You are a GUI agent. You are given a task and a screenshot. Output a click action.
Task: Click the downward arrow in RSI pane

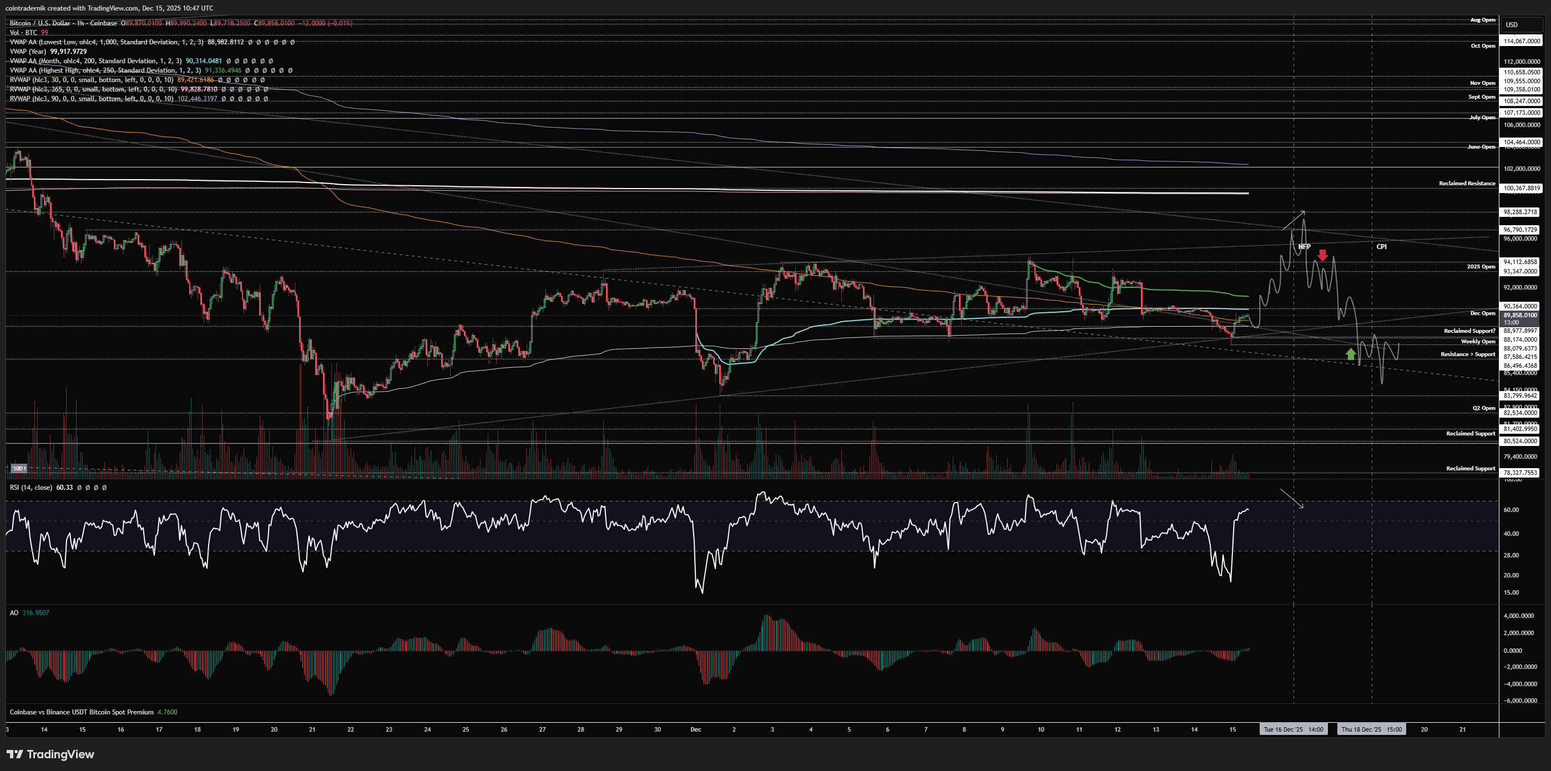1291,498
